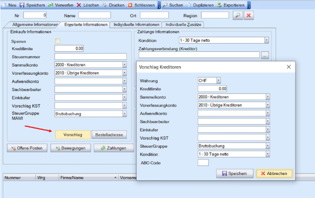Switch to Erweiterte Informationen tab
Screen dimensions: 315x198
pyautogui.click(x=86, y=25)
